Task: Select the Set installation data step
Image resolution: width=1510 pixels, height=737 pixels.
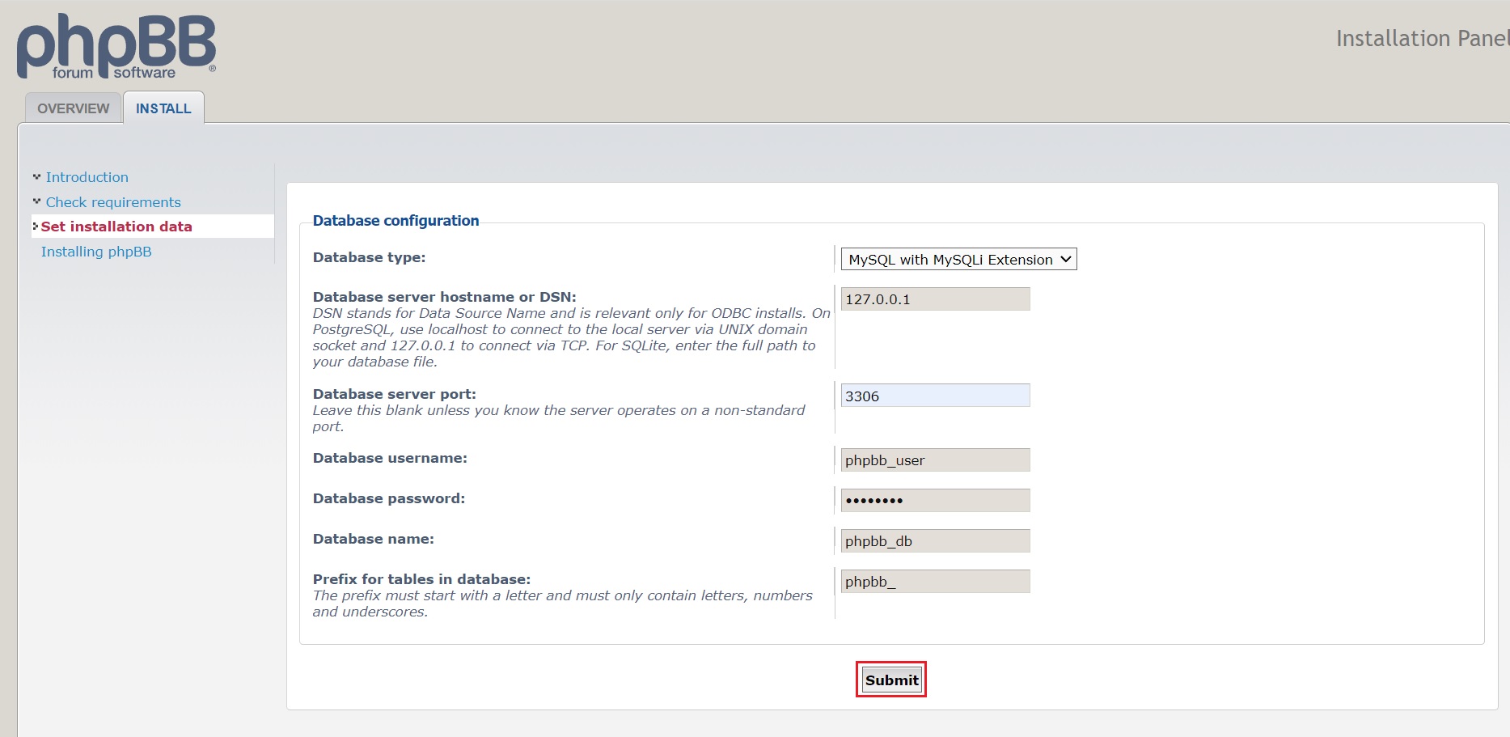Action: tap(116, 227)
